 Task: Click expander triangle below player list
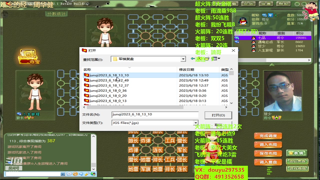coord(272,65)
